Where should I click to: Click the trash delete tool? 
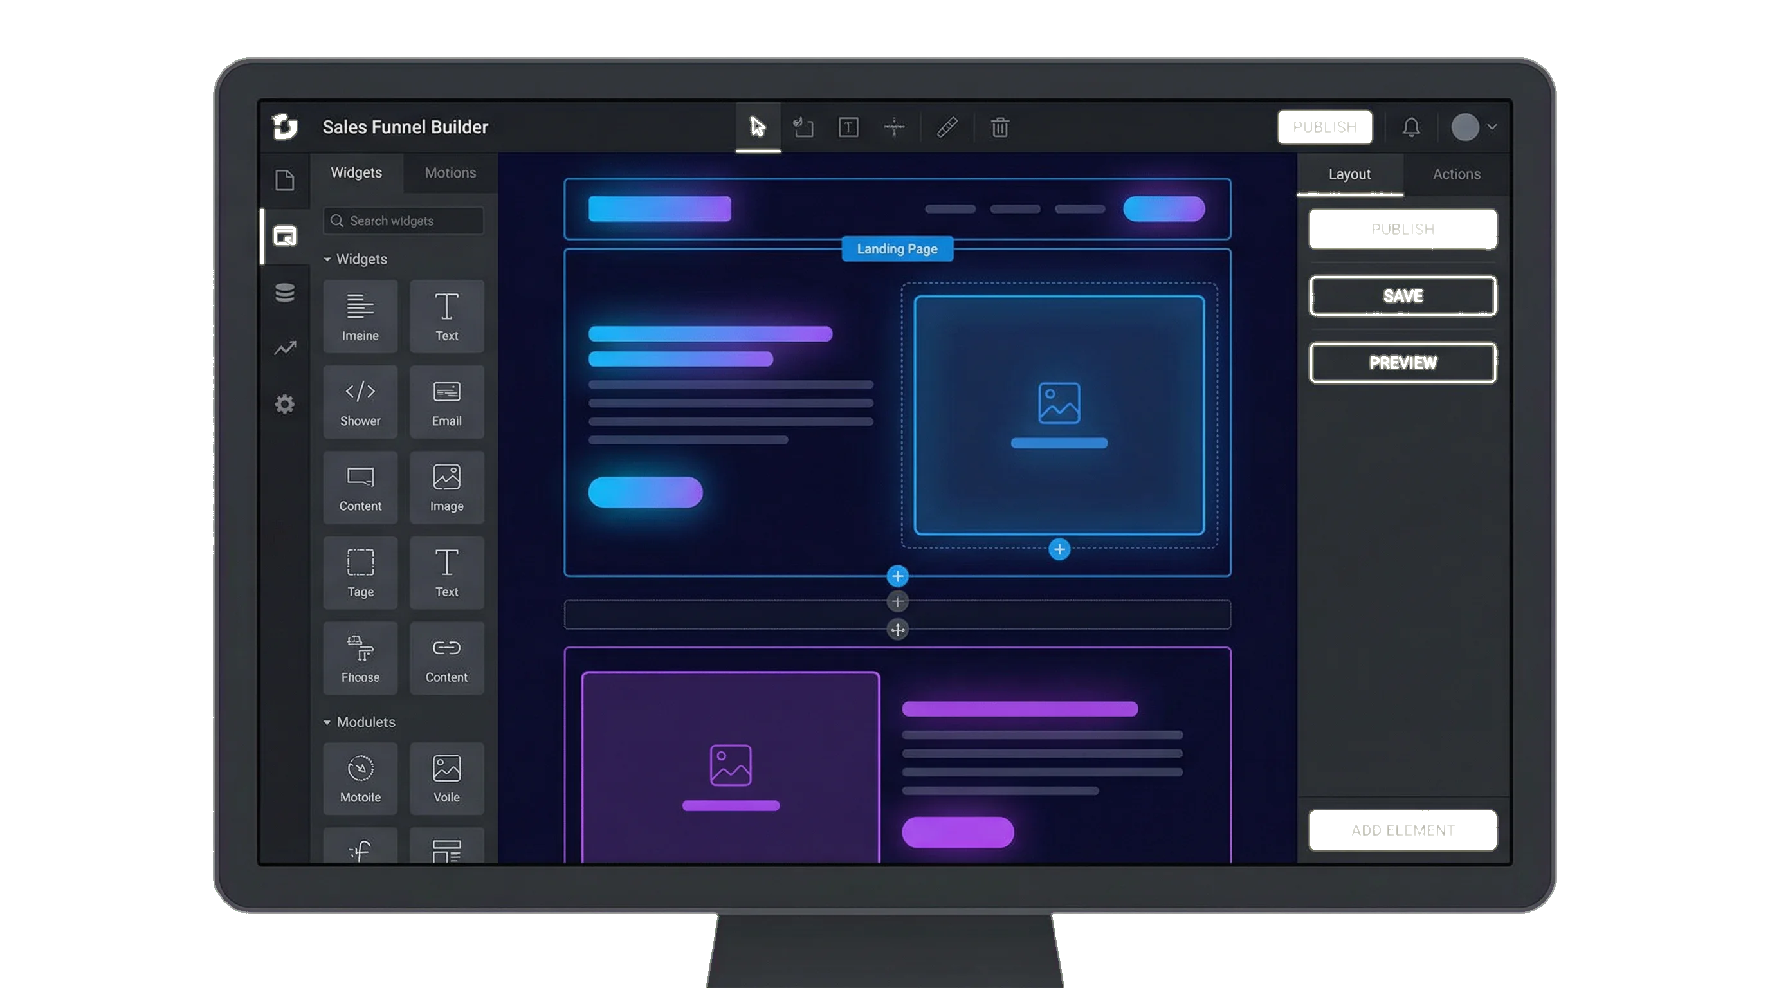point(999,128)
